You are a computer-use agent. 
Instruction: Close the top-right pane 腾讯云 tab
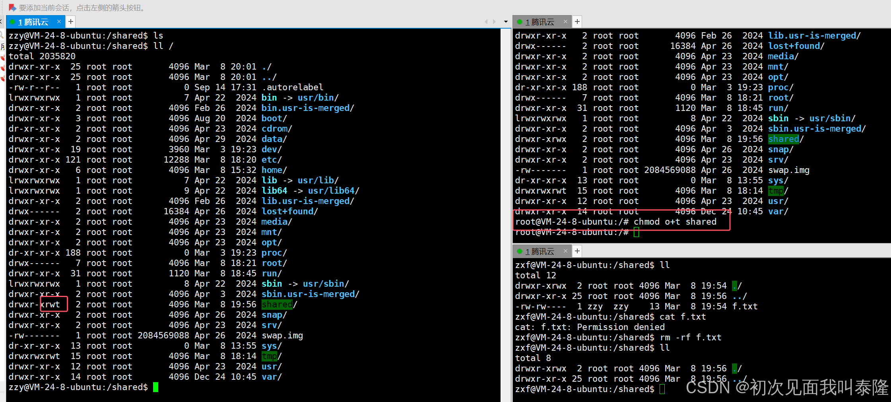point(566,21)
